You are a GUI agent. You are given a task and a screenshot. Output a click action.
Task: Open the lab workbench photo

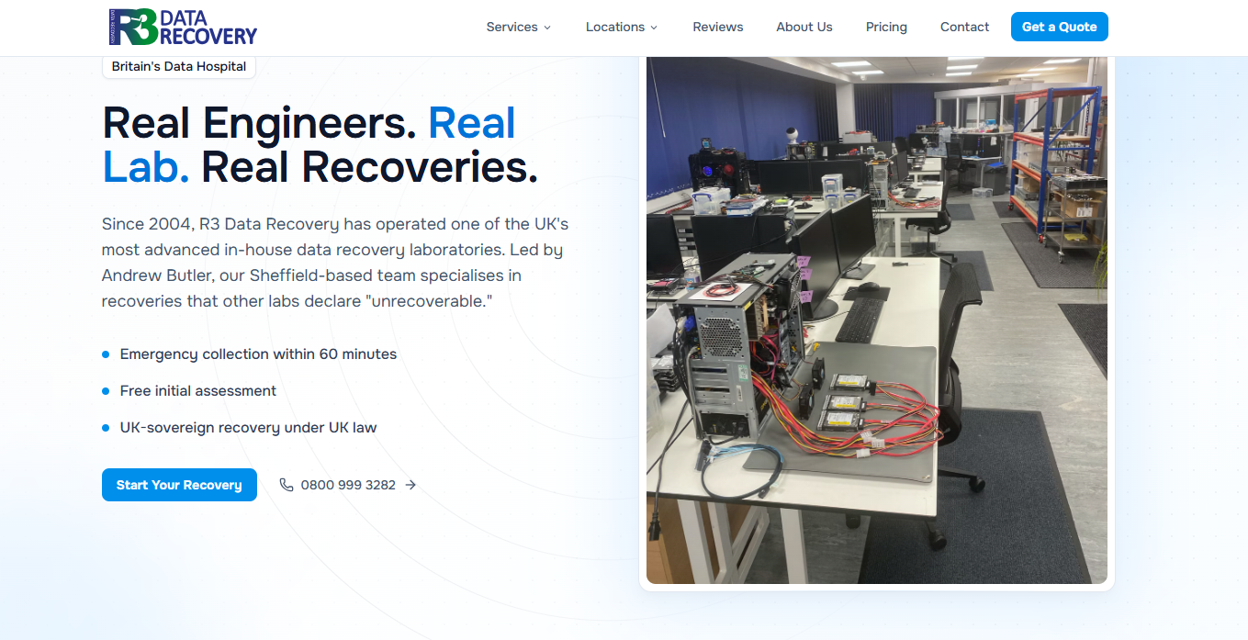click(x=877, y=320)
